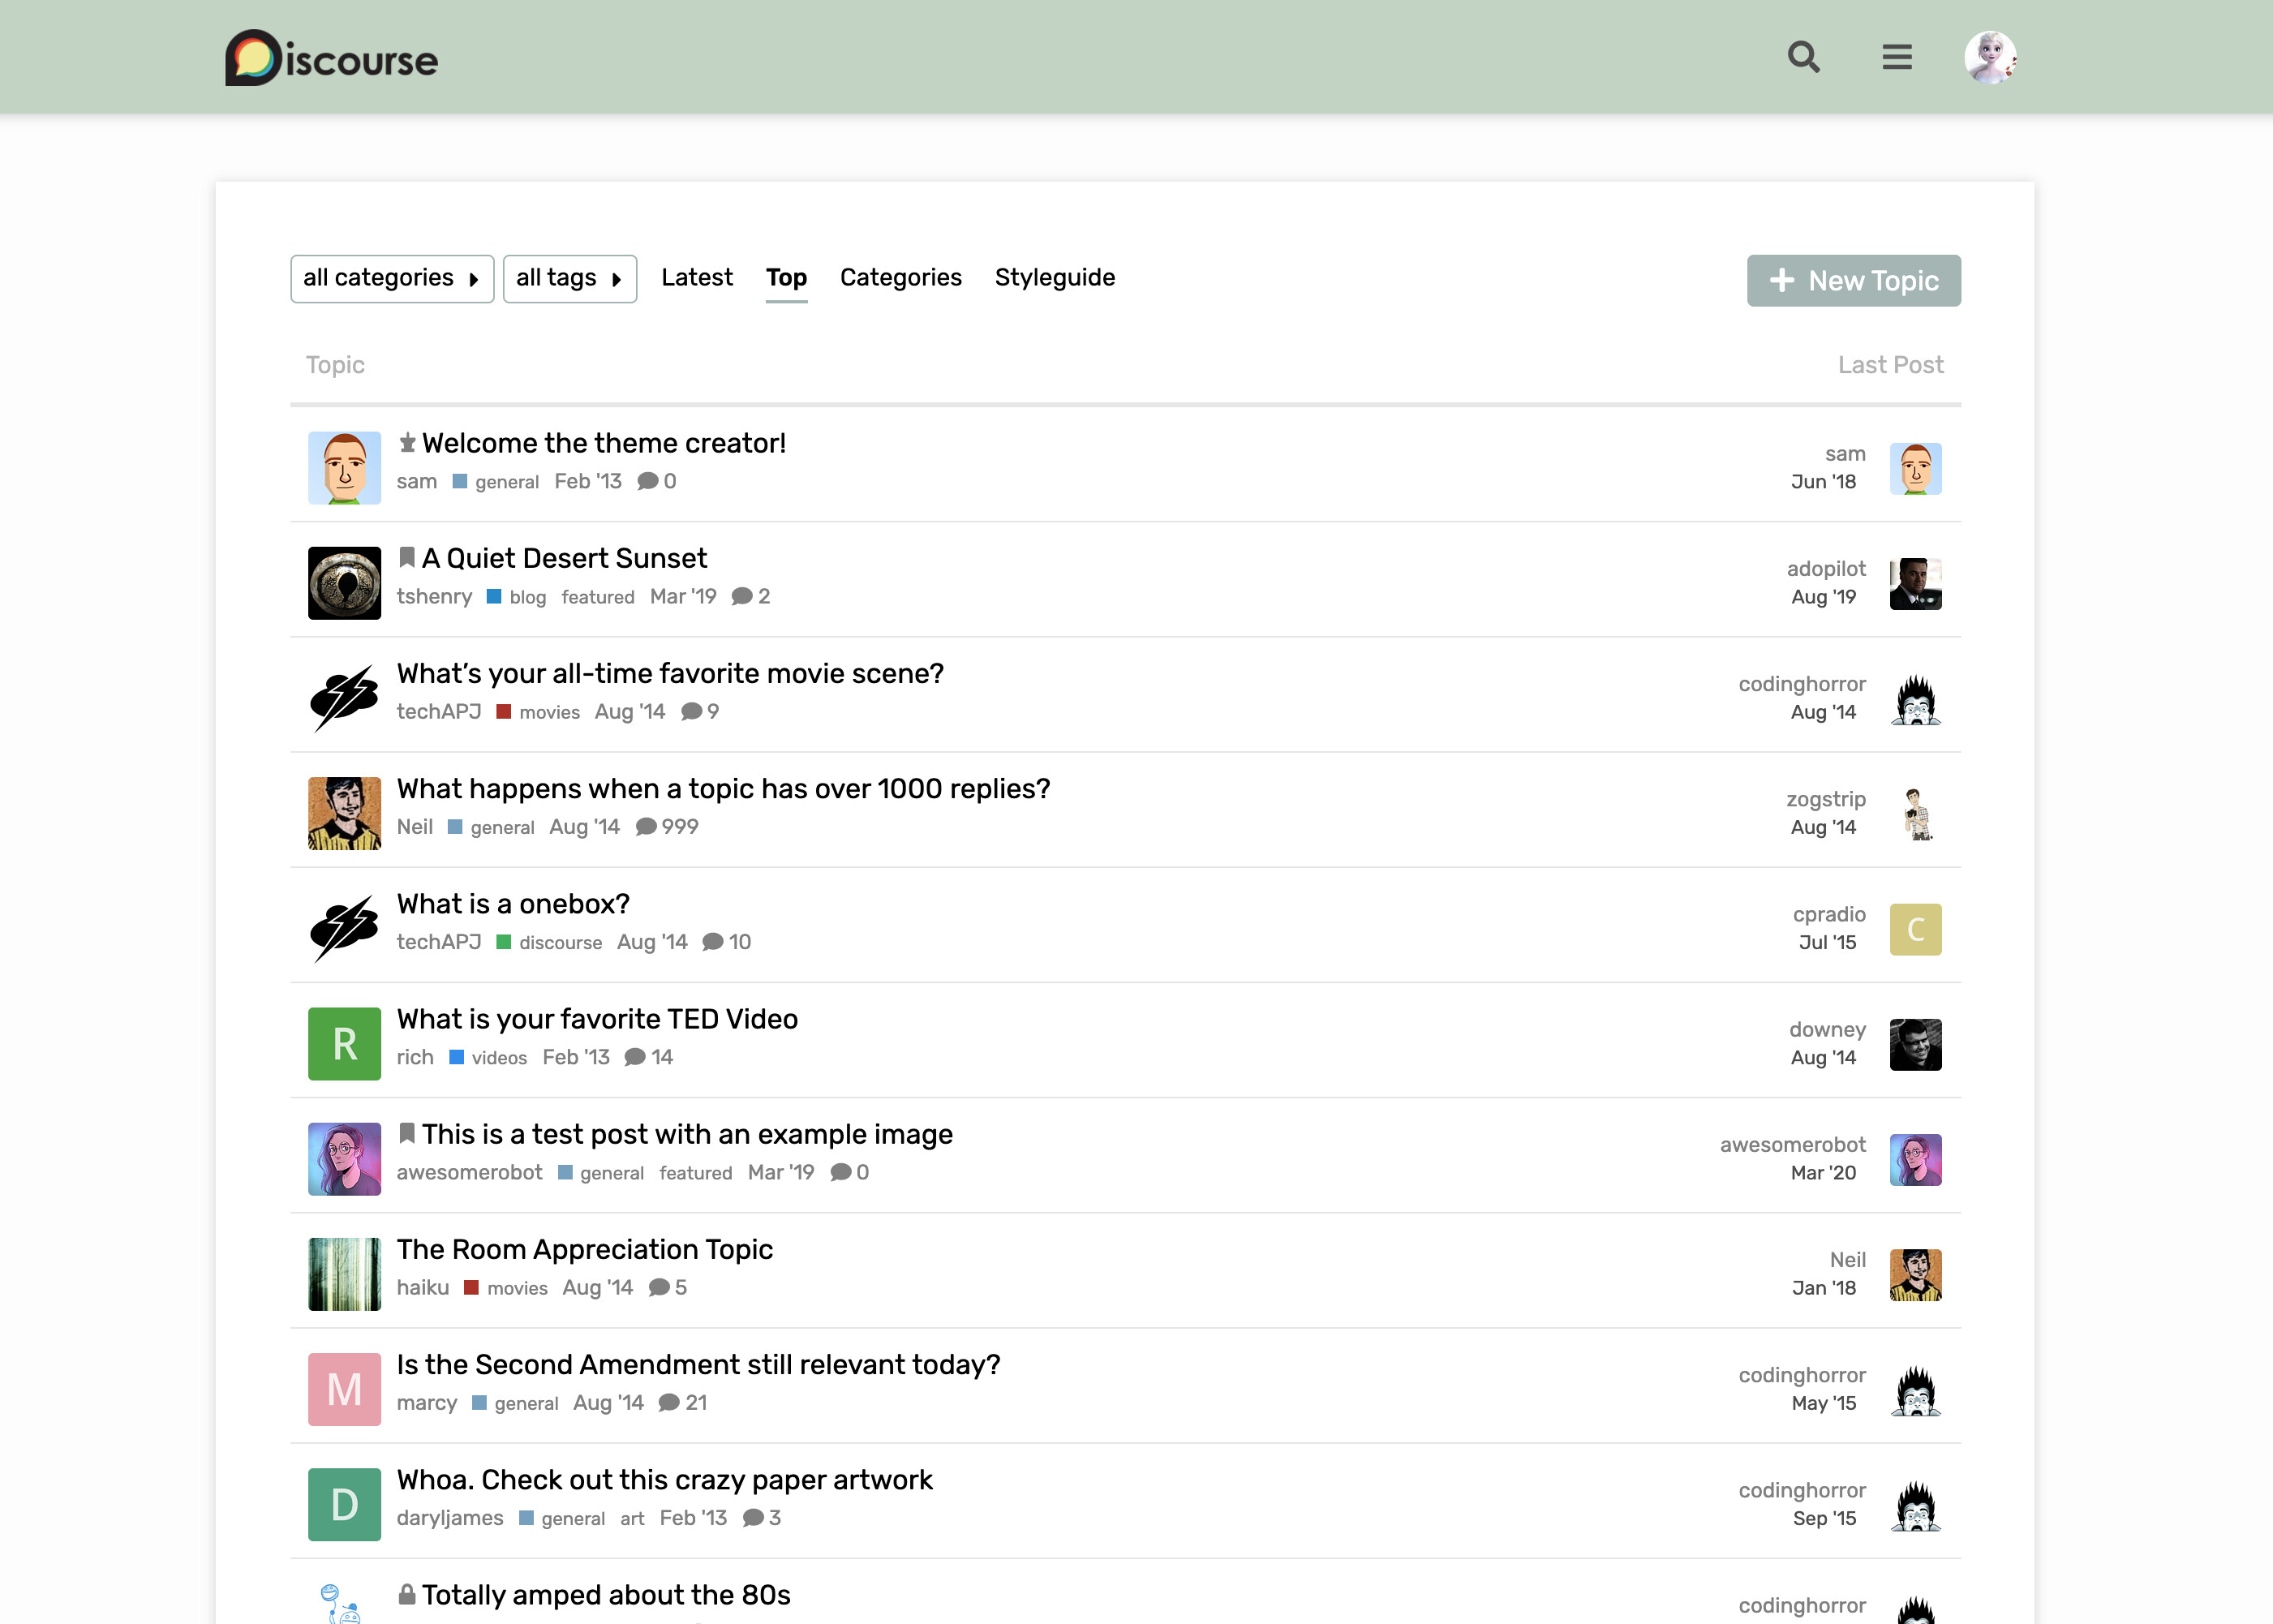Expand the all tags dropdown
Image resolution: width=2273 pixels, height=1624 pixels.
point(569,278)
